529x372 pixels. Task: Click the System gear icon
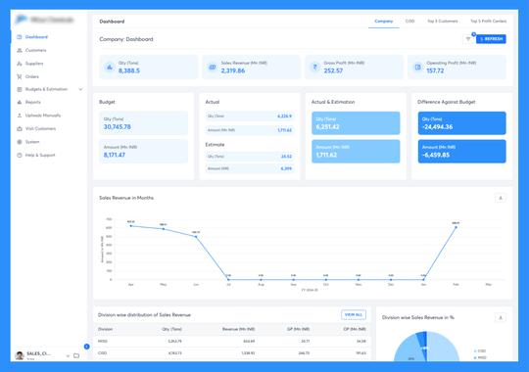[20, 142]
